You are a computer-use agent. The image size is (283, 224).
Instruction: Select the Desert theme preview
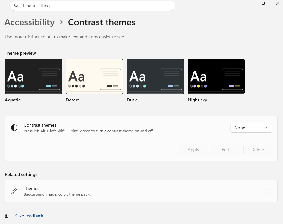tap(94, 76)
